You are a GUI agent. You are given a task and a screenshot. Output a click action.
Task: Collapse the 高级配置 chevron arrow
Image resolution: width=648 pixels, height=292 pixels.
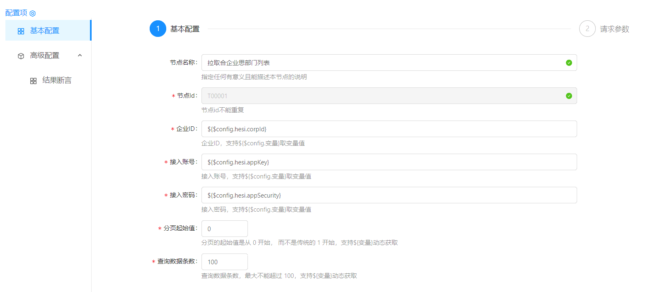pos(80,56)
